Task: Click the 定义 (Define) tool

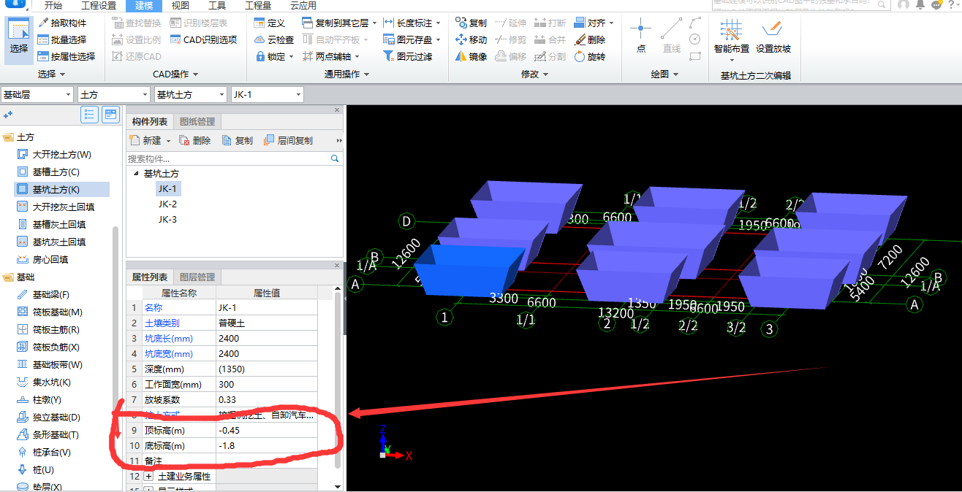Action: point(270,23)
